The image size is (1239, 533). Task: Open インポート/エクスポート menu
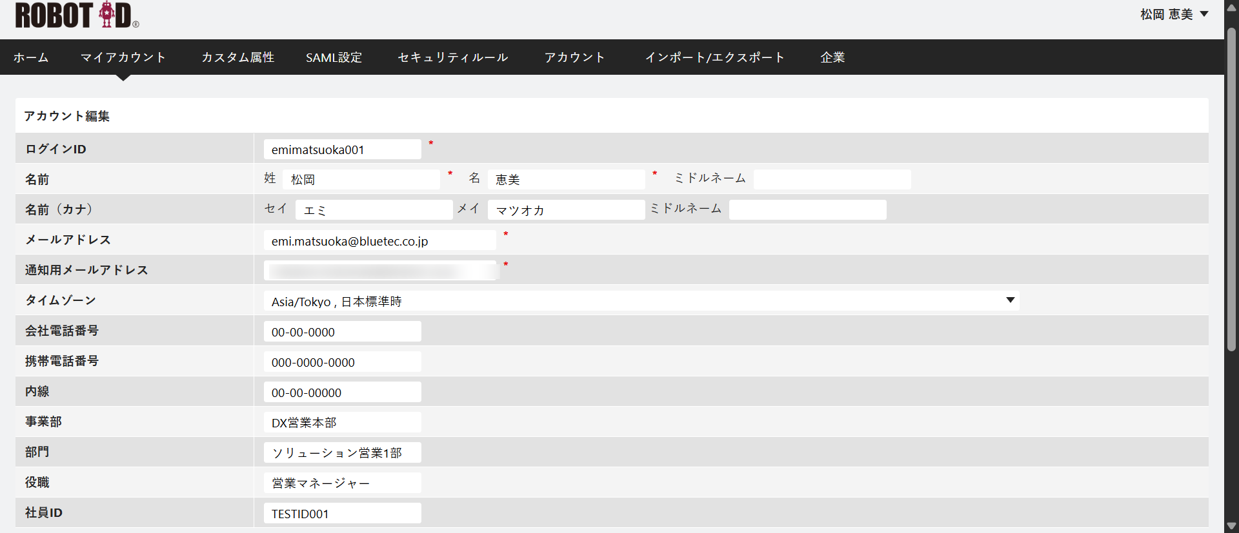714,57
